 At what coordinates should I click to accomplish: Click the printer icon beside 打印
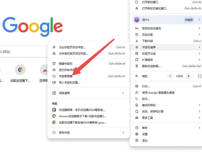tap(137, 86)
